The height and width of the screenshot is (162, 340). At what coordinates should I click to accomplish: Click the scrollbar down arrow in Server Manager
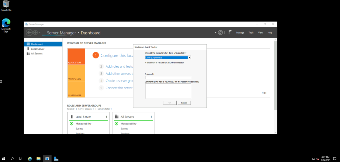pos(276,132)
